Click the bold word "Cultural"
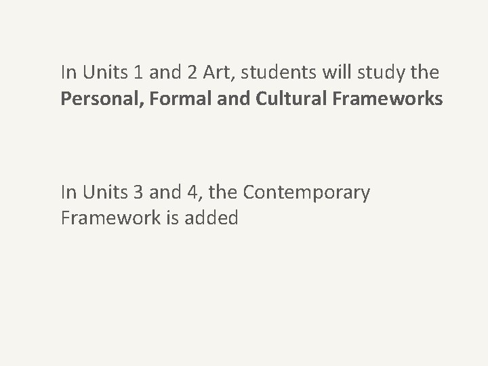 pos(291,98)
